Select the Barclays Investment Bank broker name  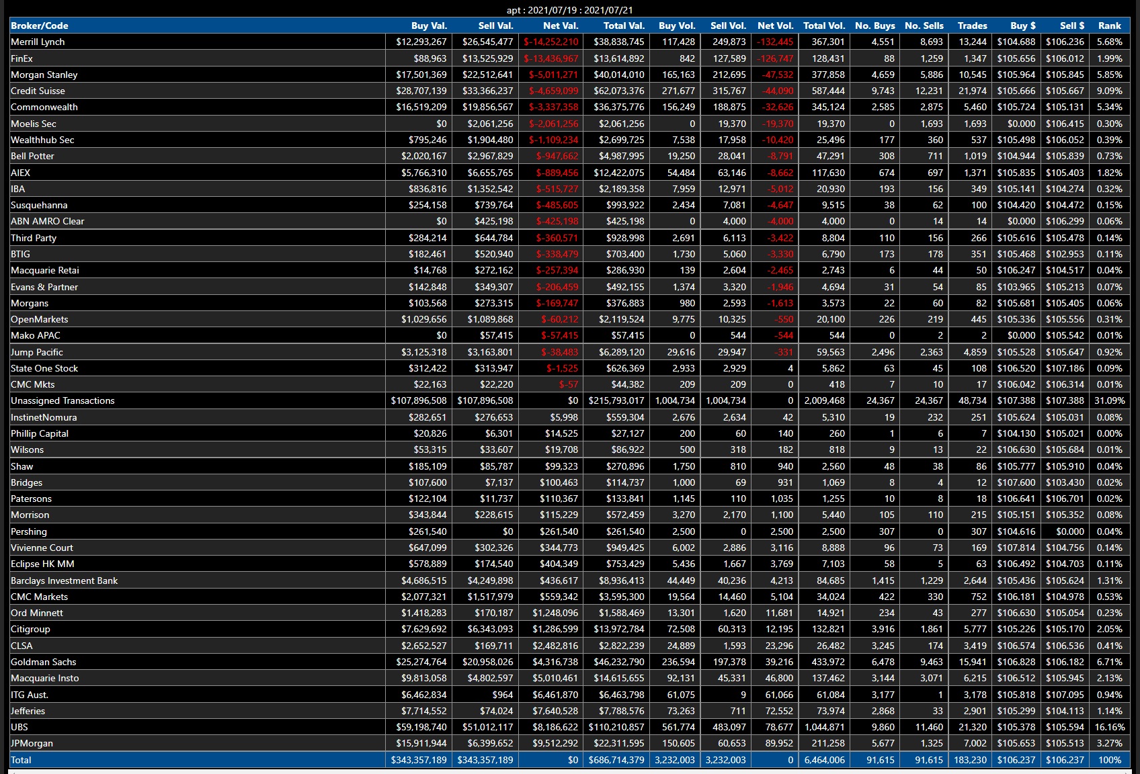pyautogui.click(x=64, y=580)
